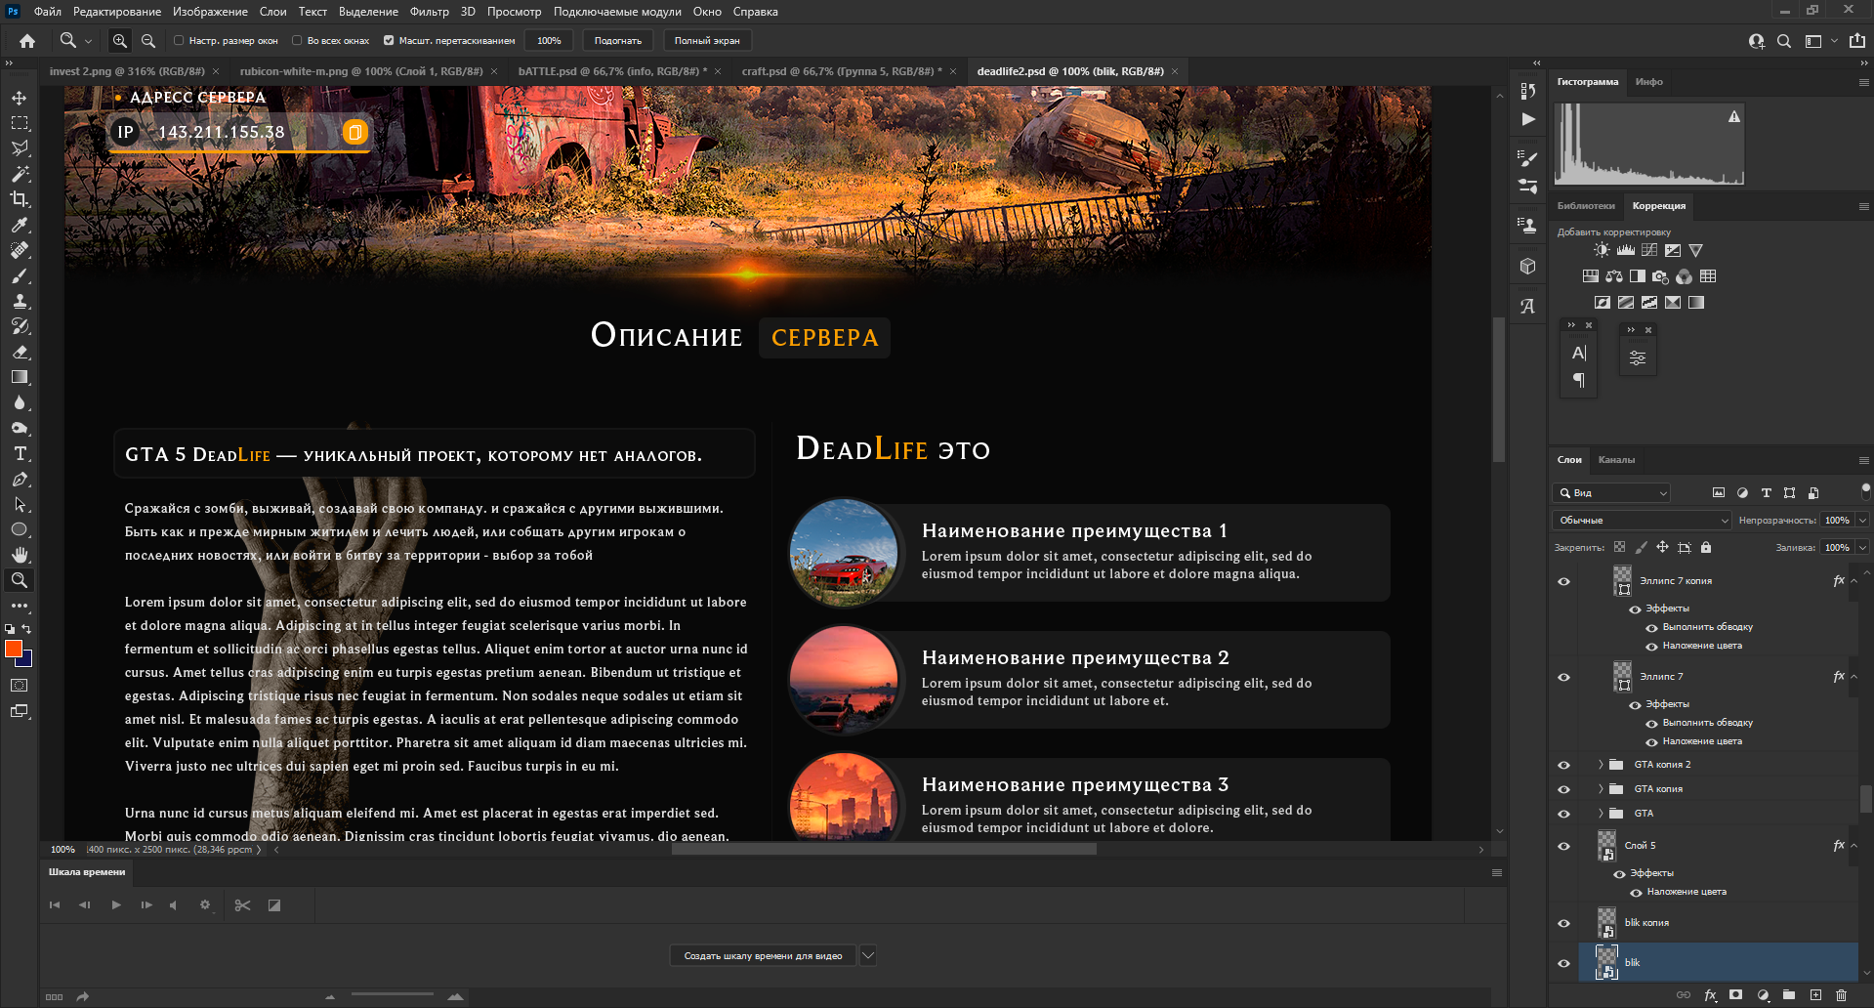Click the 100% zoom button

click(x=549, y=41)
